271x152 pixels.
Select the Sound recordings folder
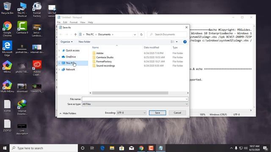105,66
